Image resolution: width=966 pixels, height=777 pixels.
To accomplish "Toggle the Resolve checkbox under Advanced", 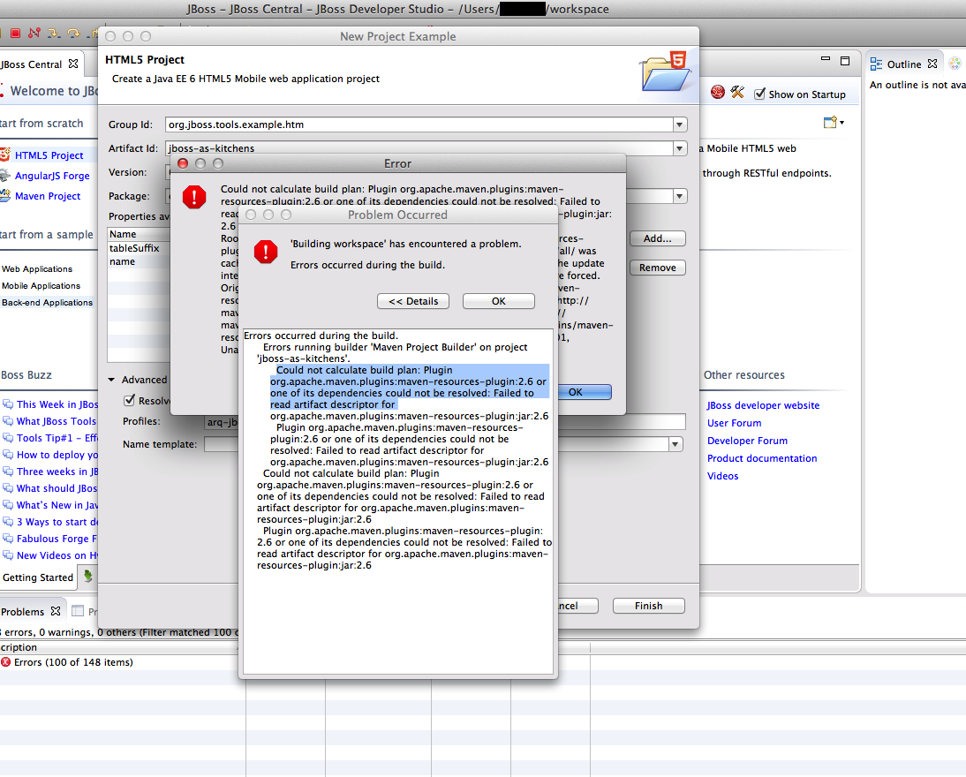I will point(130,401).
